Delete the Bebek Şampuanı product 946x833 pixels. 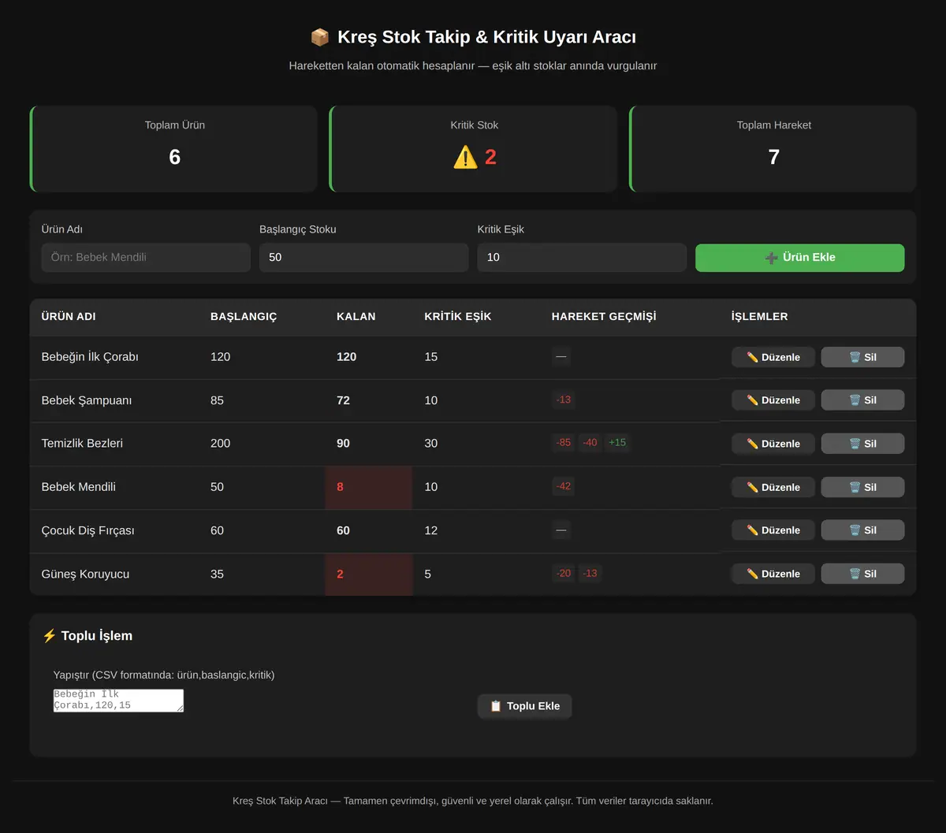pos(862,400)
